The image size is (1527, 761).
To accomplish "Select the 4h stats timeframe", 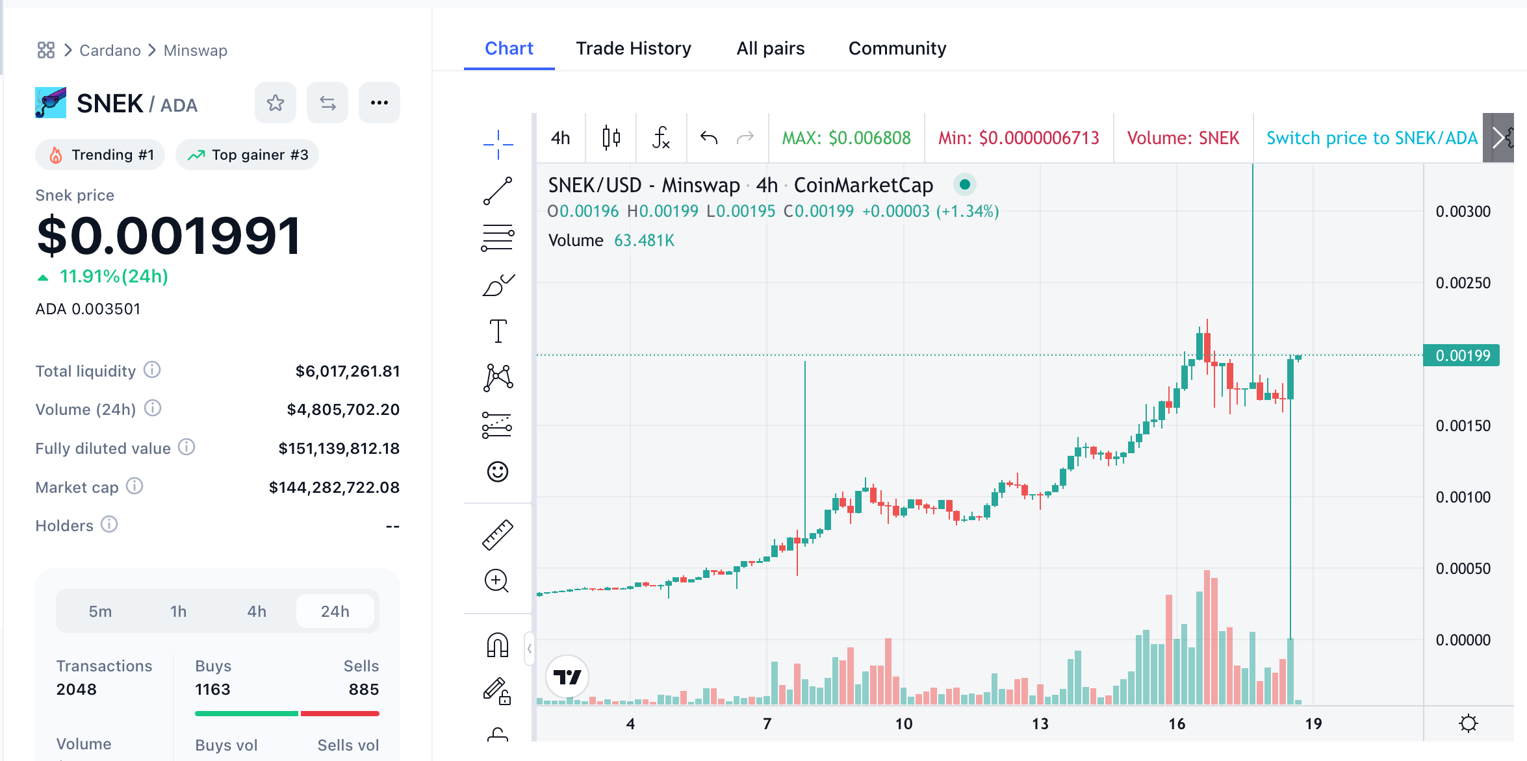I will [257, 611].
